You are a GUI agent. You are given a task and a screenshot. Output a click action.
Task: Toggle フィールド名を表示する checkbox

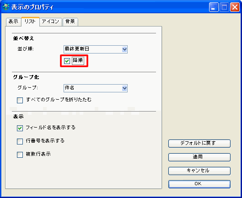20,128
